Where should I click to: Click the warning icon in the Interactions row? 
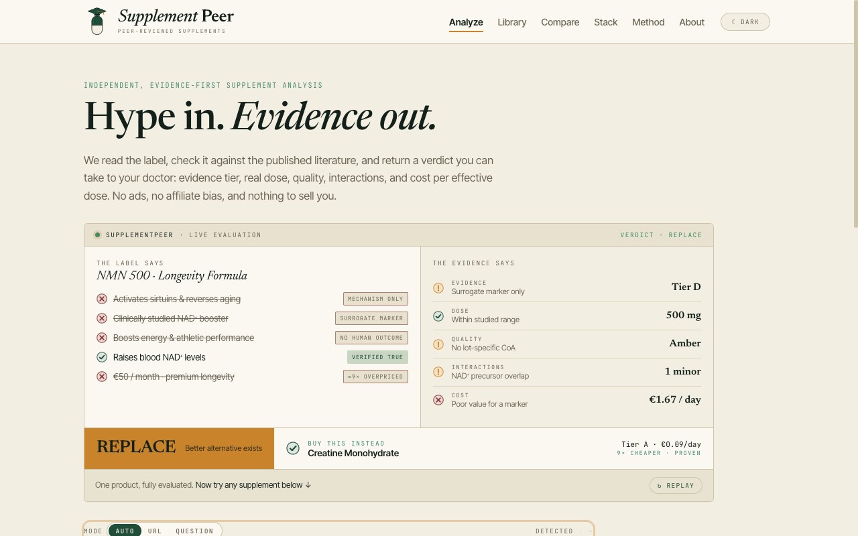pos(438,372)
